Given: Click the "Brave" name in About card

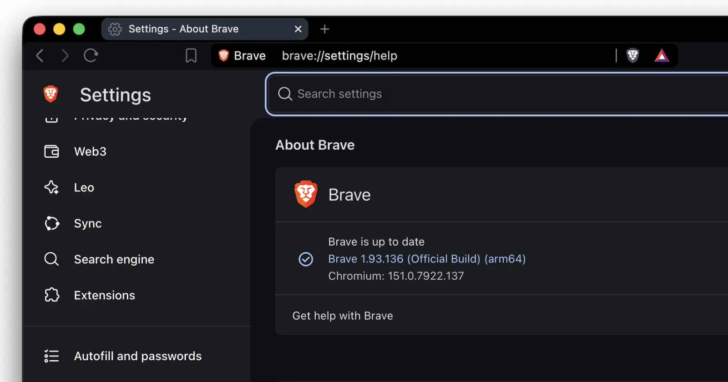Looking at the screenshot, I should coord(349,195).
